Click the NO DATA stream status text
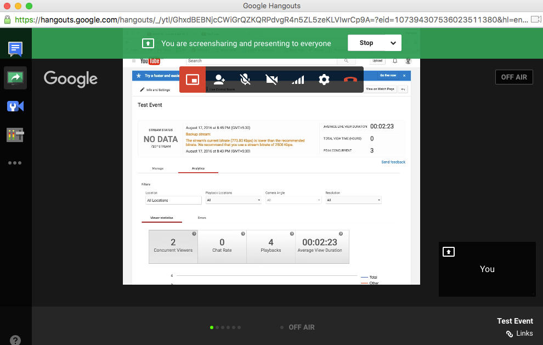Viewport: 543px width, 345px height. (161, 139)
